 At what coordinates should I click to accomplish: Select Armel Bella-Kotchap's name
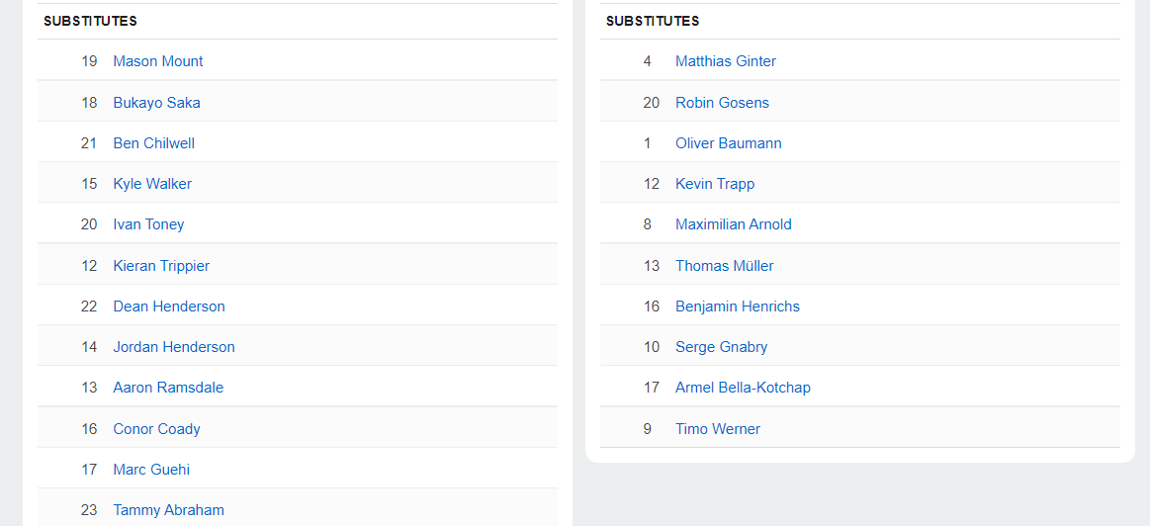click(x=743, y=388)
